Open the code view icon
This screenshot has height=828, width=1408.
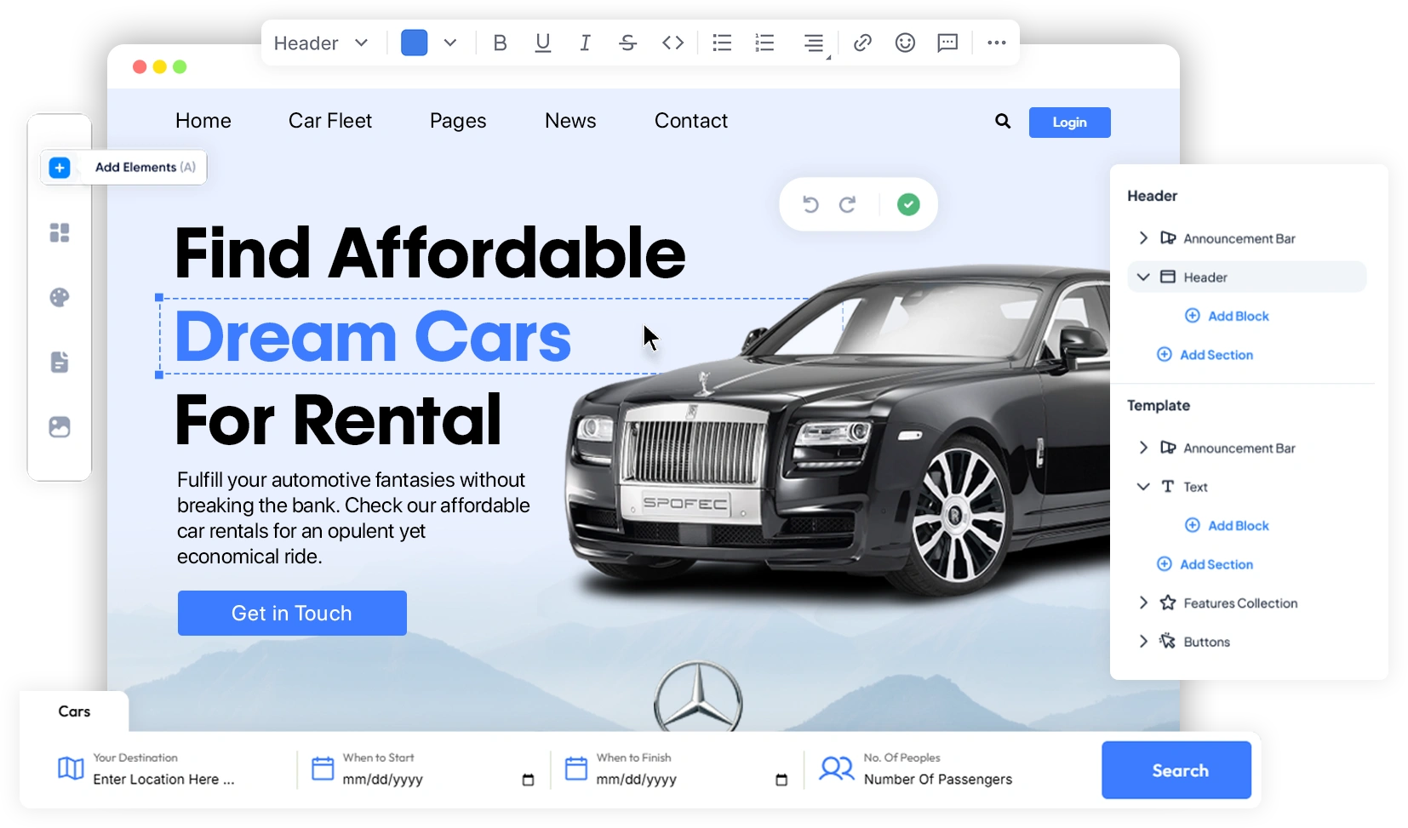pos(672,43)
